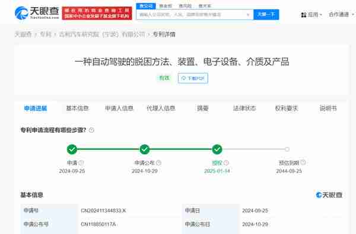Click the 天眼一下 search button

(266, 14)
